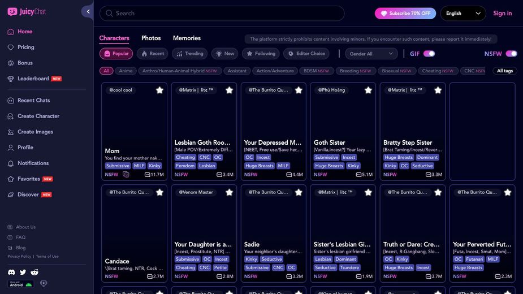Click into the Search input field

point(226,14)
